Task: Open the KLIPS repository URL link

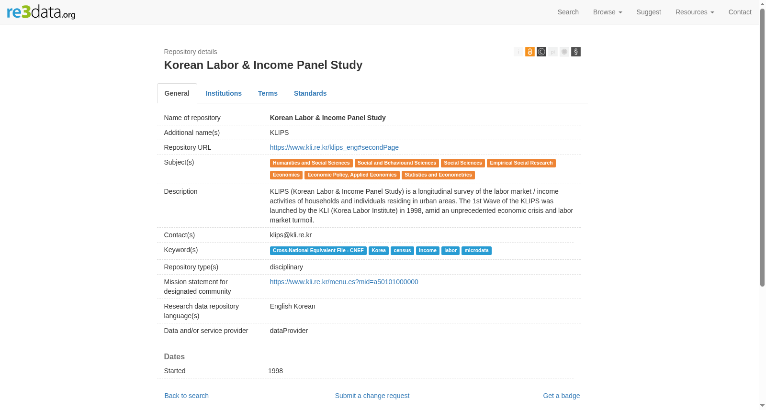Action: [334, 147]
